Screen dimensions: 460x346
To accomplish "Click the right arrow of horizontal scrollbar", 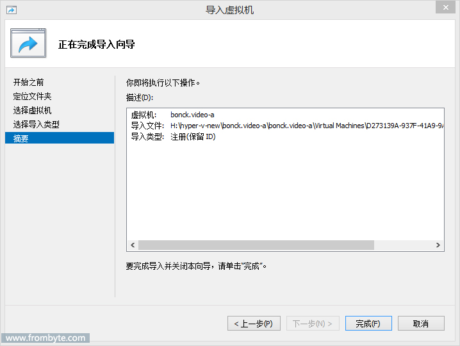I will (438, 245).
